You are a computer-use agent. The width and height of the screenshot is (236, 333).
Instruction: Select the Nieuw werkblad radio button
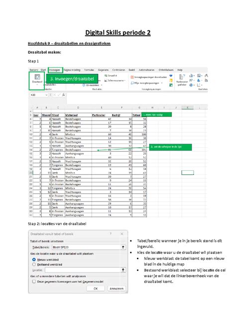[34, 259]
